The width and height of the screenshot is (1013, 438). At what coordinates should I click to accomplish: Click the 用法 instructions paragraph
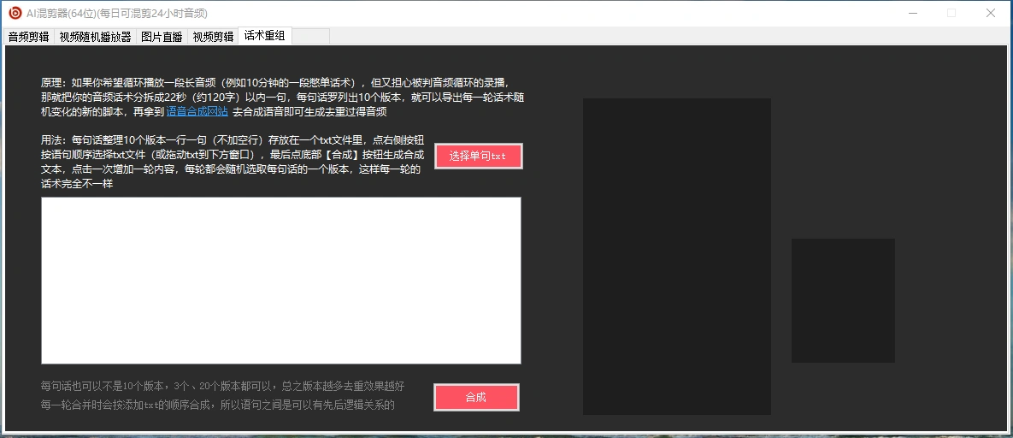[233, 162]
